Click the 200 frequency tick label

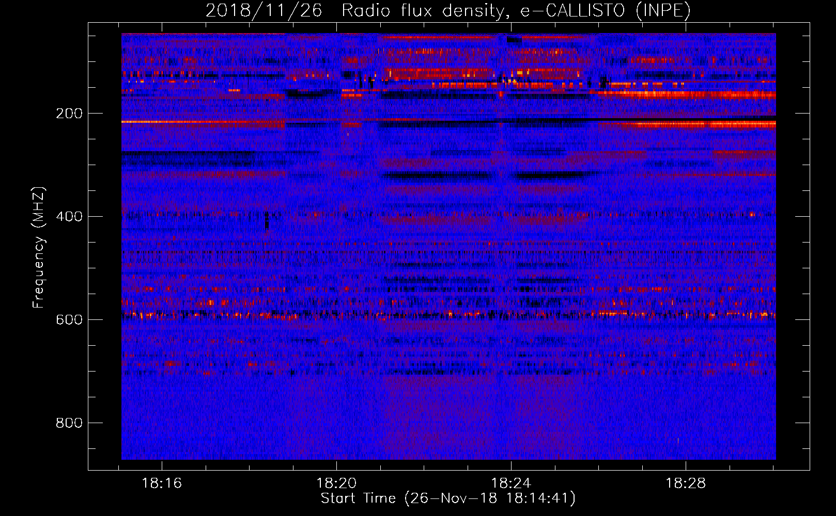coord(69,114)
